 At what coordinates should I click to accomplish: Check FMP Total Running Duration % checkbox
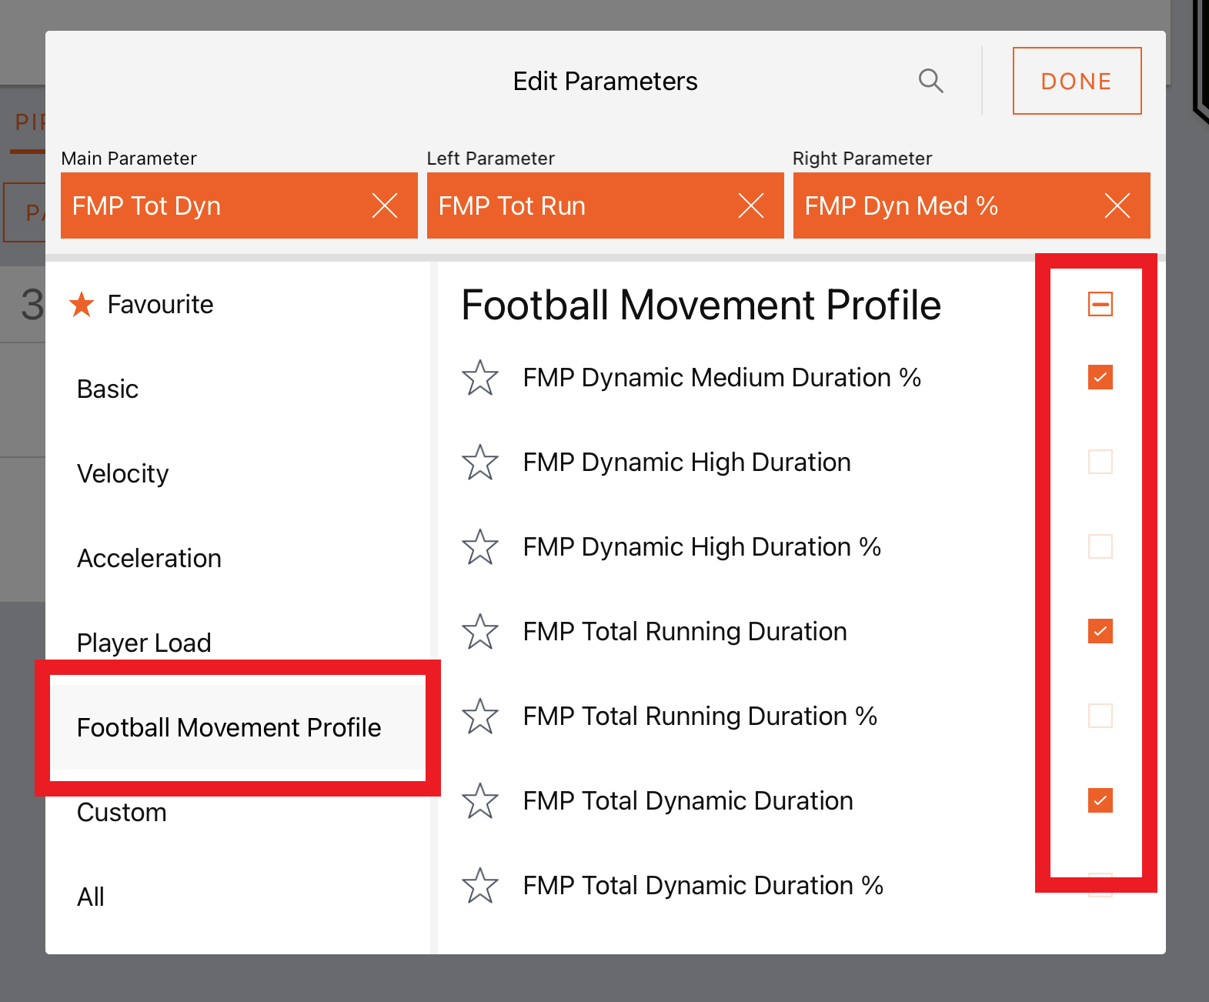click(1100, 716)
